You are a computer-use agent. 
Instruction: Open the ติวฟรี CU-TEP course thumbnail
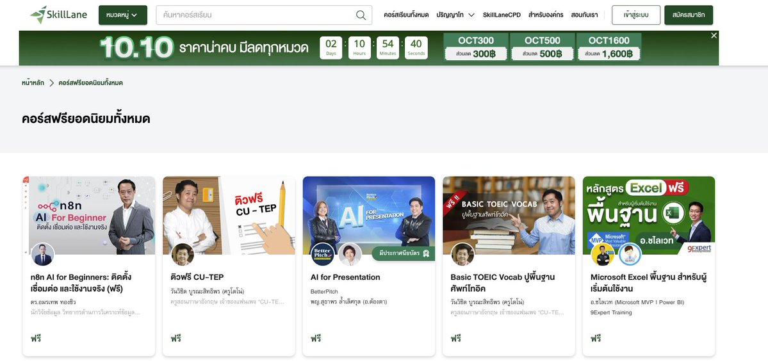click(x=229, y=215)
